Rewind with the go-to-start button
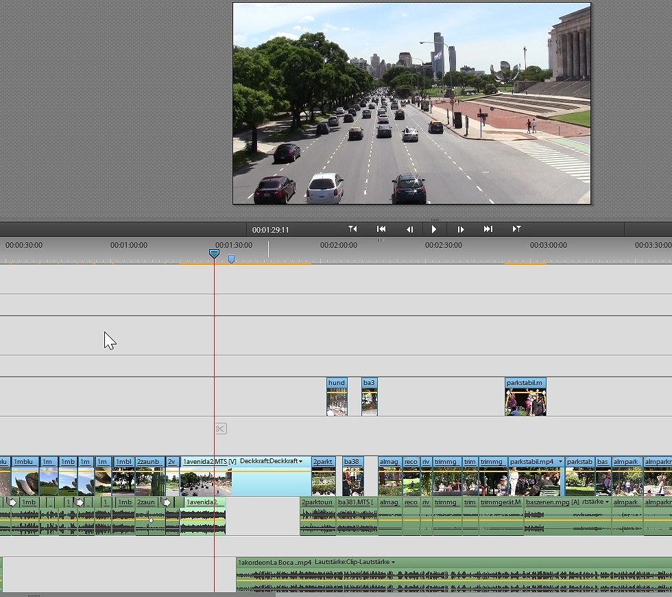Screen dimensions: 672x597 point(381,229)
